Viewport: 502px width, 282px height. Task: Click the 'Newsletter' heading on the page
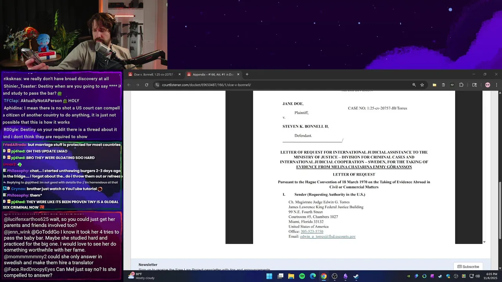[148, 265]
